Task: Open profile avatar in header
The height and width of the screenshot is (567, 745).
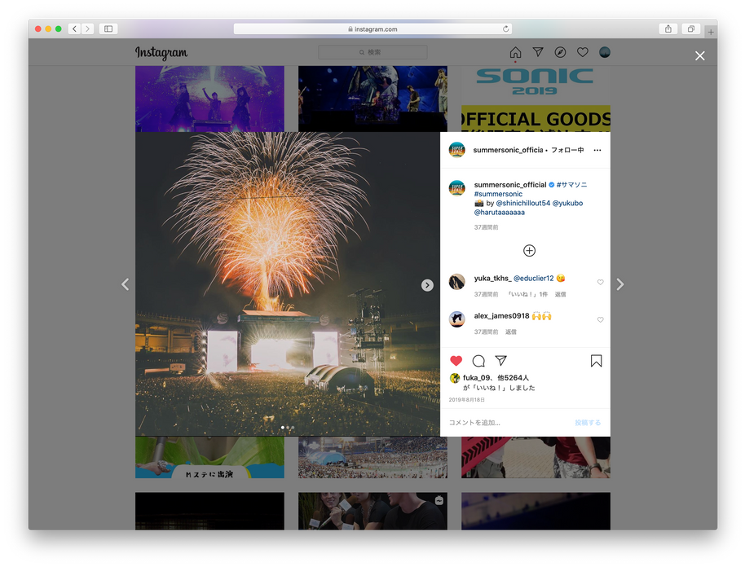Action: pyautogui.click(x=605, y=52)
